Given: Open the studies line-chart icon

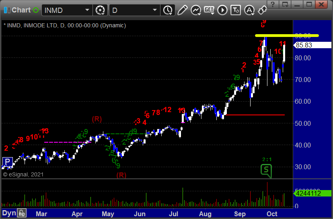Looking at the screenshot, I should [195, 10].
